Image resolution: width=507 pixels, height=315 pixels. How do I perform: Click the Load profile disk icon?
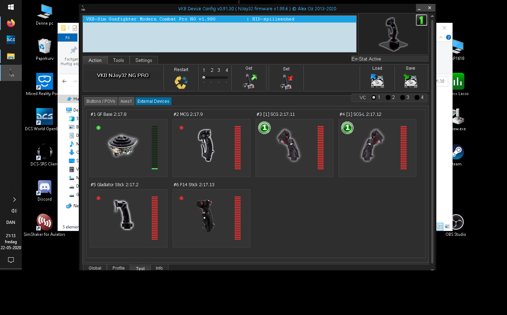[x=377, y=81]
